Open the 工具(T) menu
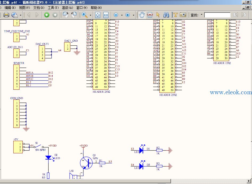Viewport: 252px width, 184px height. tap(53, 8)
